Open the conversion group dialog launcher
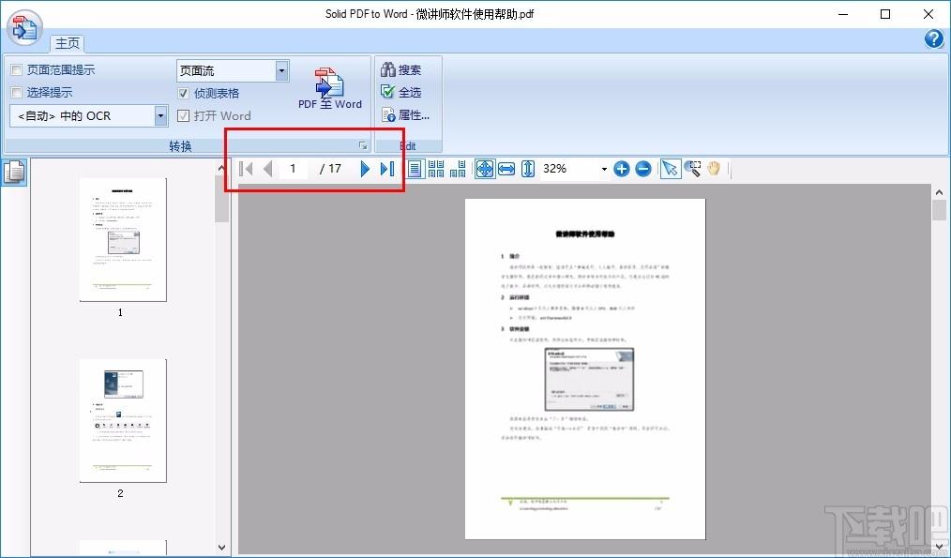951x558 pixels. click(x=363, y=145)
